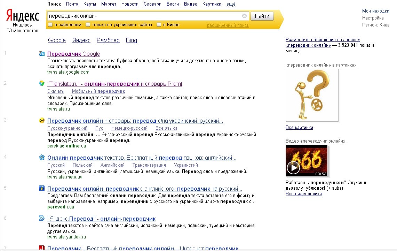This screenshot has height=251, width=397.
Task: Open the Карты tab
Action: pos(90,4)
